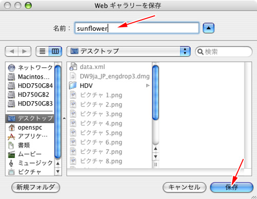Select ピクチャ 1.png in the file list
The width and height of the screenshot is (257, 199).
click(110, 95)
